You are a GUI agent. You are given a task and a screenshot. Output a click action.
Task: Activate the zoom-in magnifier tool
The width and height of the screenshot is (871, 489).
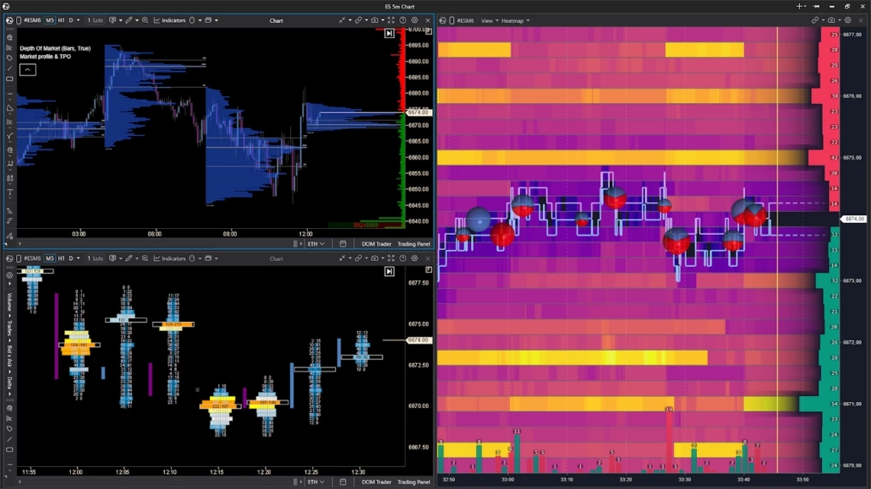point(144,19)
